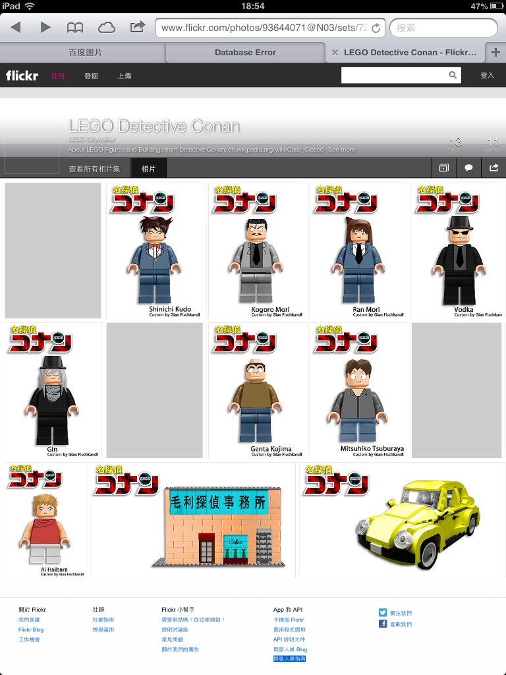The height and width of the screenshot is (675, 506).
Task: Open the Vodka minifigure photo
Action: pos(459,250)
